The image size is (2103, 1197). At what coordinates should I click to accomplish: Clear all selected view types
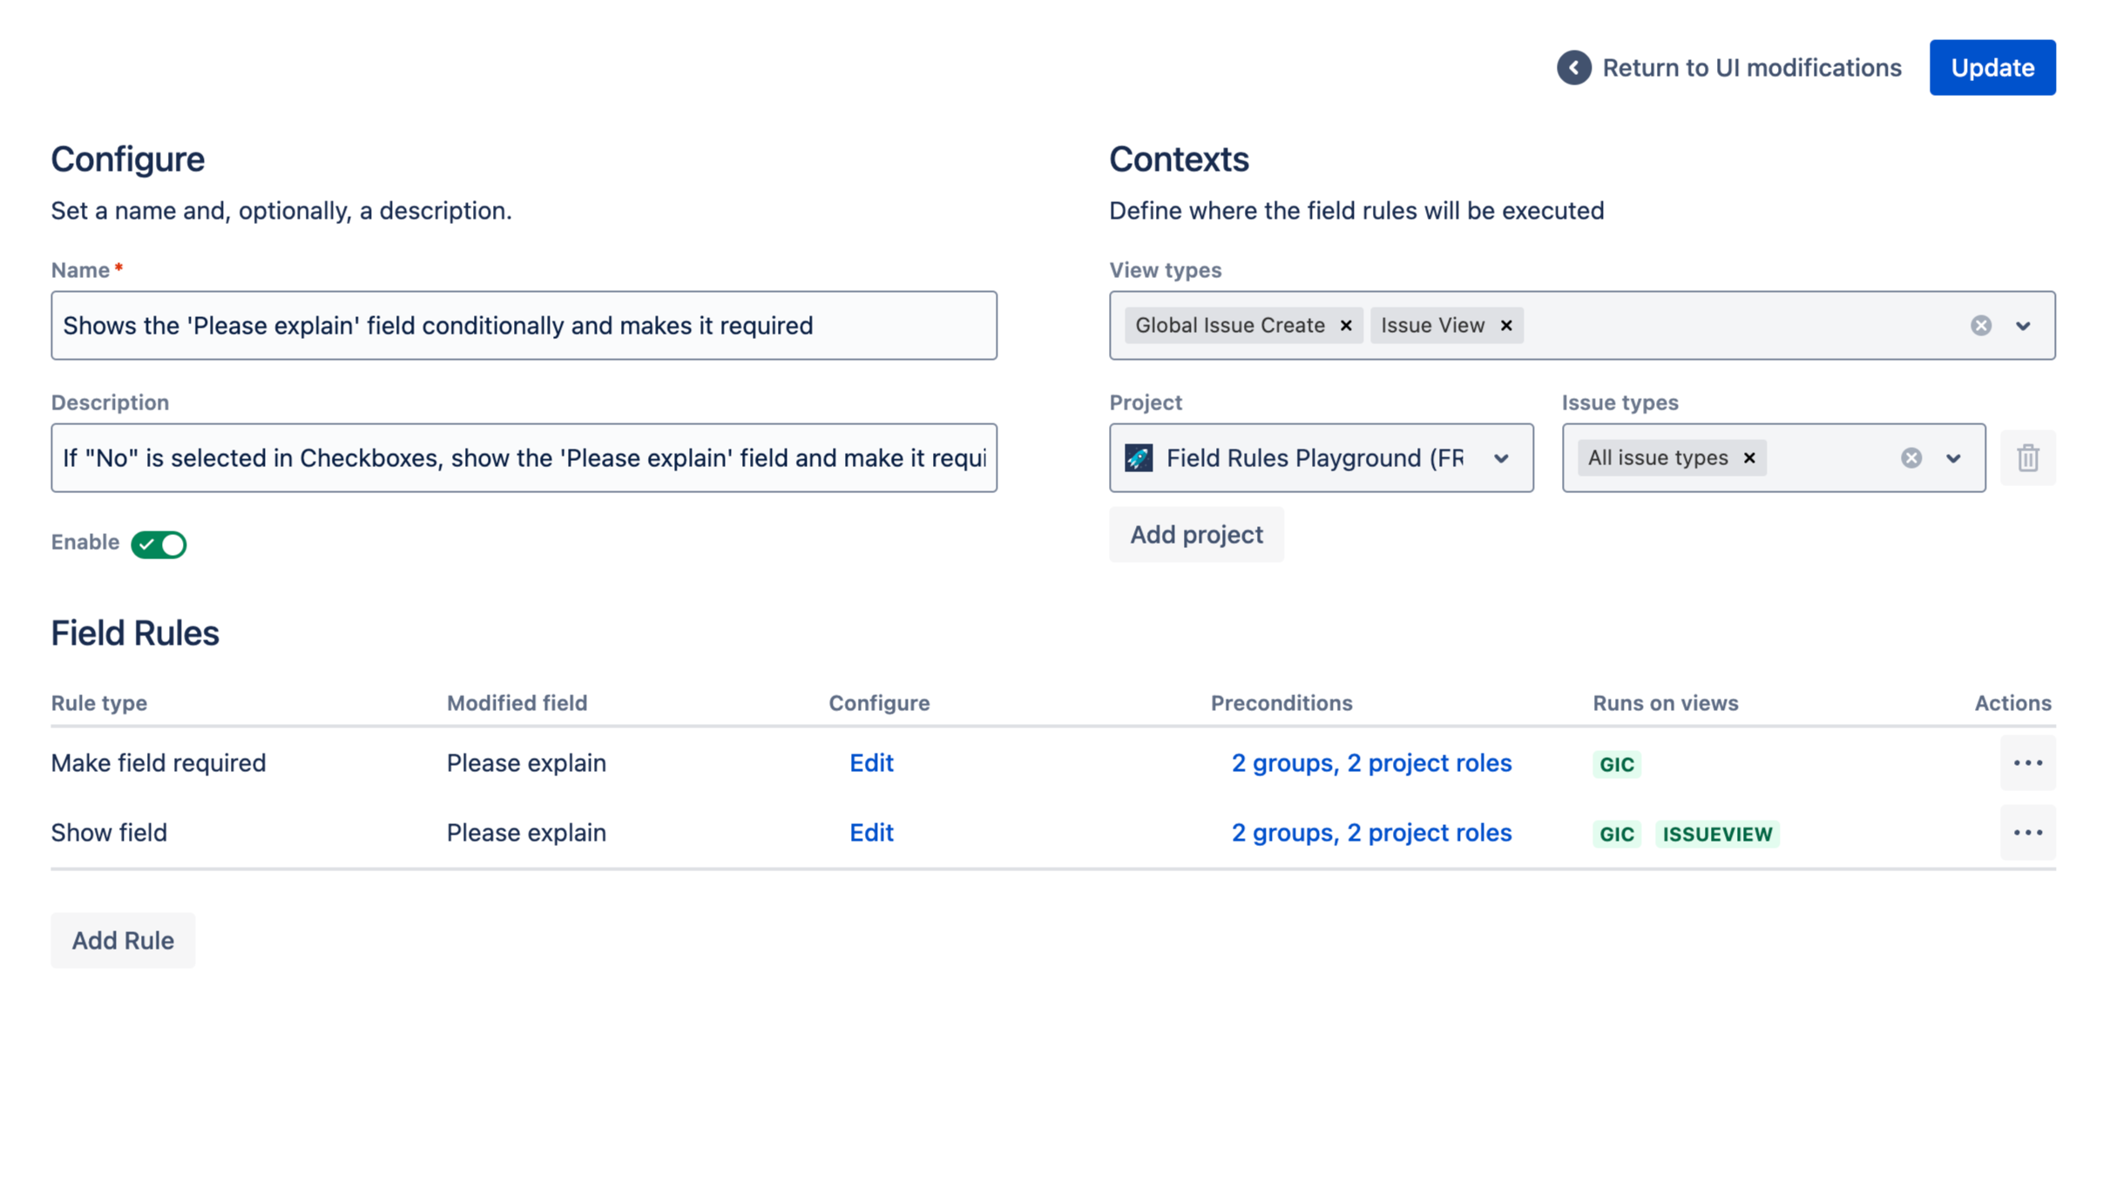click(1980, 326)
